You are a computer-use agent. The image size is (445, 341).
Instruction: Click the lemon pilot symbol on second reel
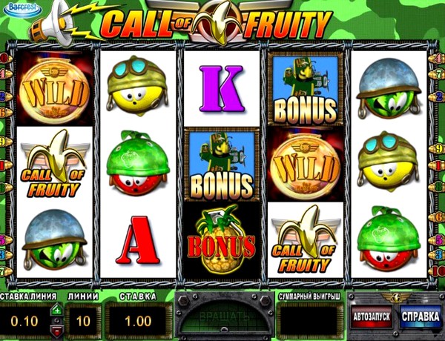137,86
